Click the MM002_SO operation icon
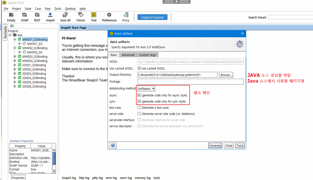Viewport: 313px width, 180px height. pos(24,52)
